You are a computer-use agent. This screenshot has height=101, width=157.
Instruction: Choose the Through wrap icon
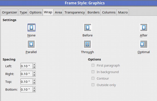[88, 44]
